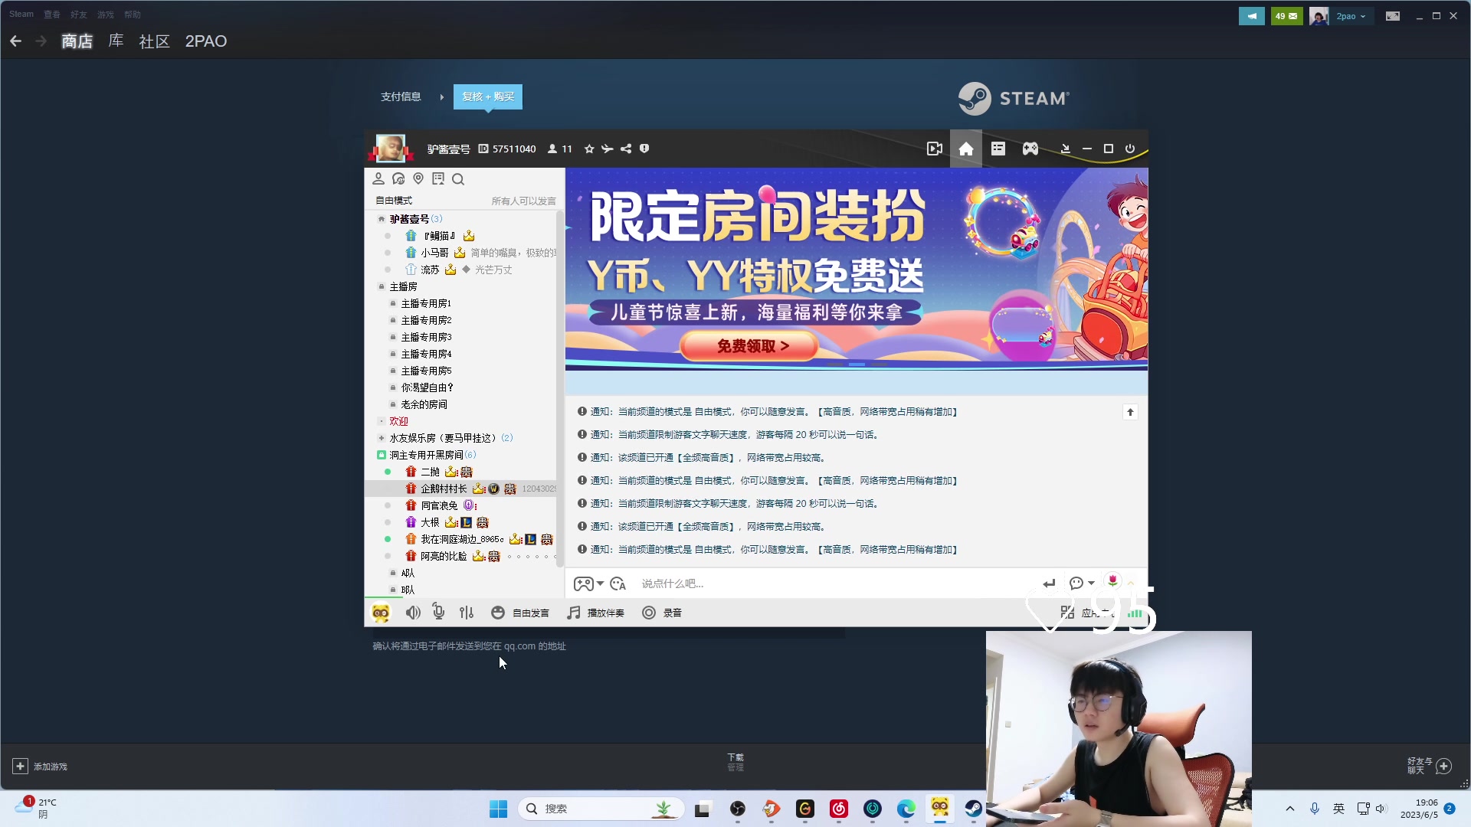Favorite the channel with the star icon
The height and width of the screenshot is (827, 1471).
[588, 149]
